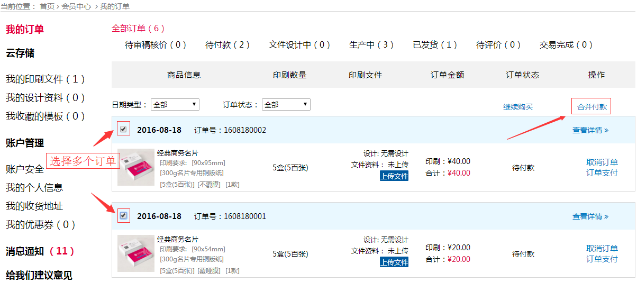
Task: Click 上传文件 for order 1608180002
Action: [394, 176]
